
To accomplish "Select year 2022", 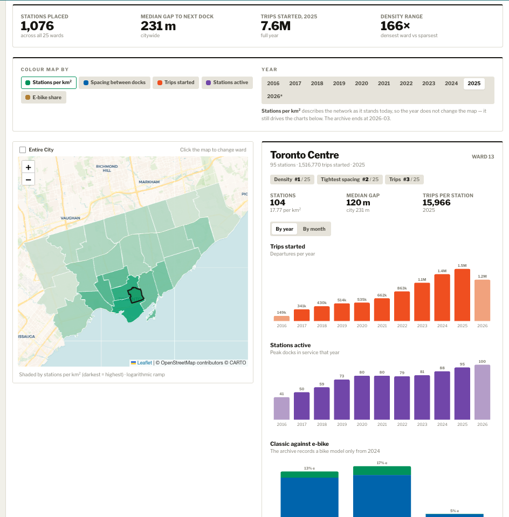I will (x=406, y=84).
